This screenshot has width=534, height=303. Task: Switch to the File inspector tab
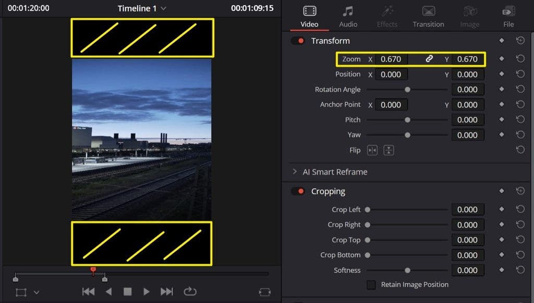point(508,17)
